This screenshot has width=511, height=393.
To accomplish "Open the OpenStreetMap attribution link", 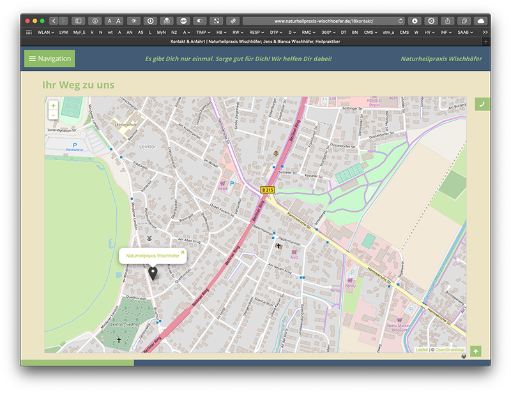I will (x=450, y=350).
